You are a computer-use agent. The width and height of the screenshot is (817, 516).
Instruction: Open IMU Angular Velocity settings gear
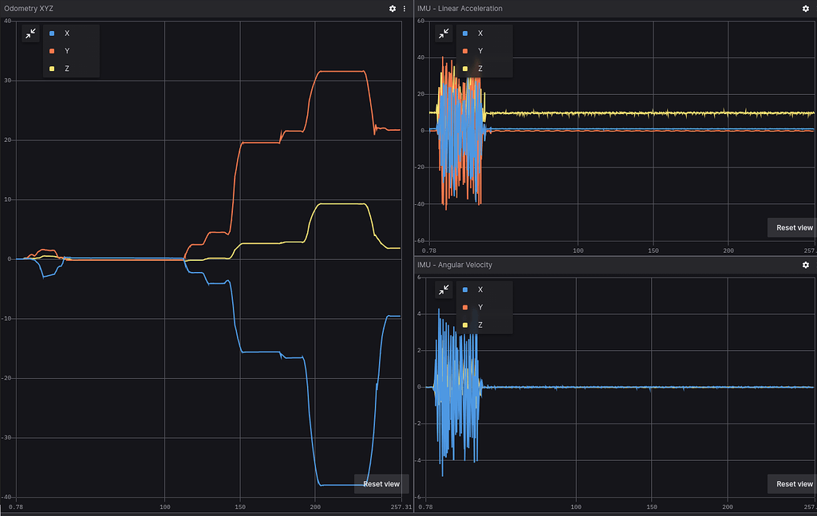(805, 265)
